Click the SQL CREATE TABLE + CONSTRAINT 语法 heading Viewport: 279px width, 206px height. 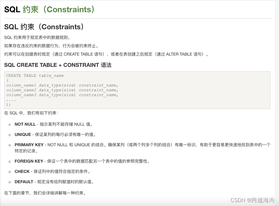tap(58, 65)
